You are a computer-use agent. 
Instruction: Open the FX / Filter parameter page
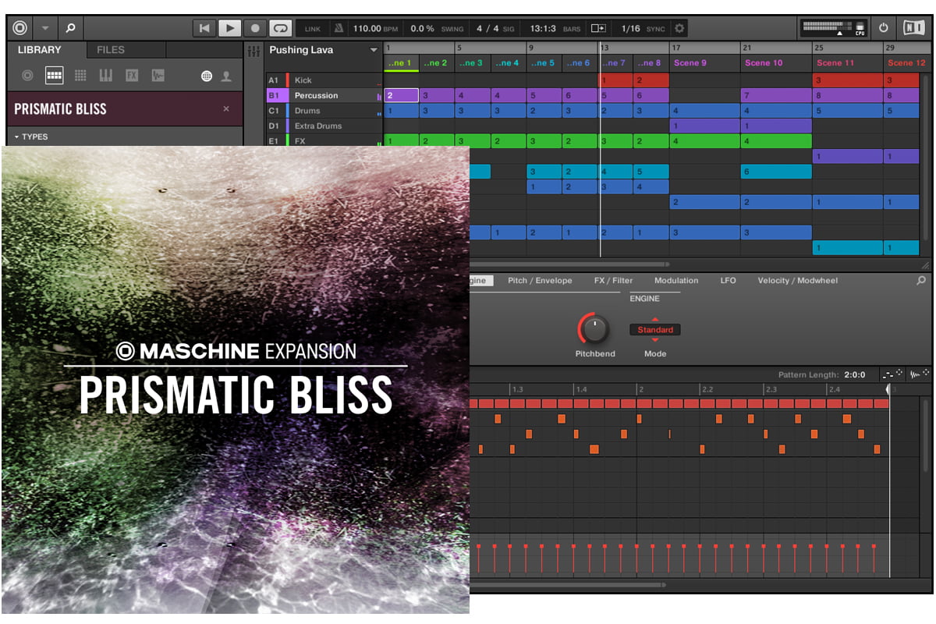(x=613, y=280)
